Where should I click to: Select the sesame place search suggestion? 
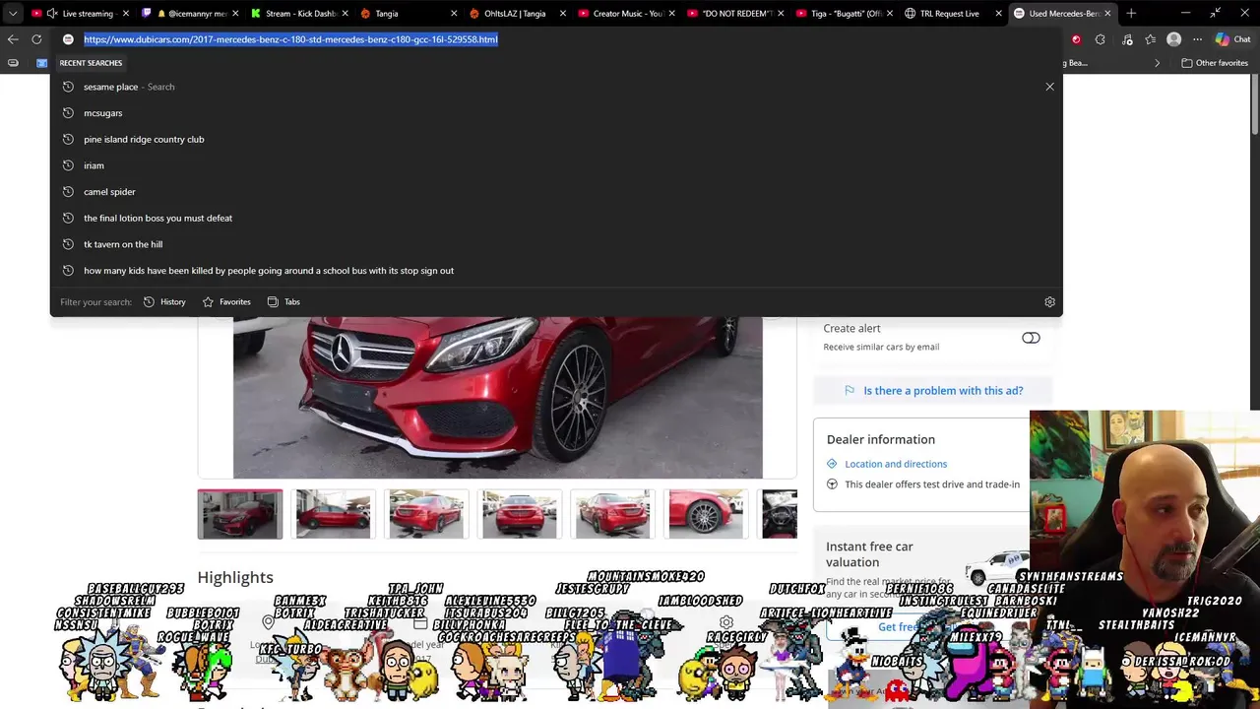pos(556,87)
